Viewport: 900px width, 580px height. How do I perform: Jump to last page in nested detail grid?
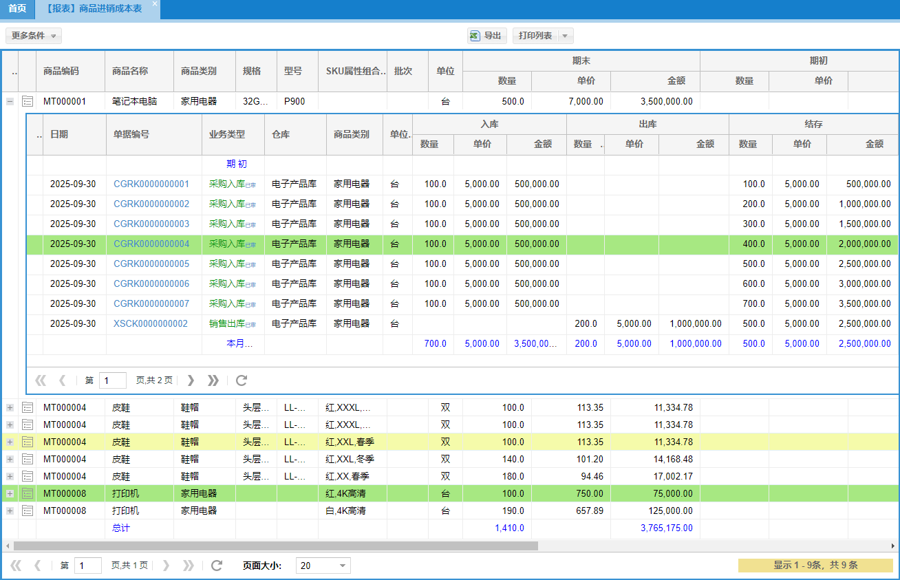pos(213,380)
